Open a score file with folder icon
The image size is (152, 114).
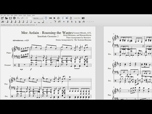point(6,18)
